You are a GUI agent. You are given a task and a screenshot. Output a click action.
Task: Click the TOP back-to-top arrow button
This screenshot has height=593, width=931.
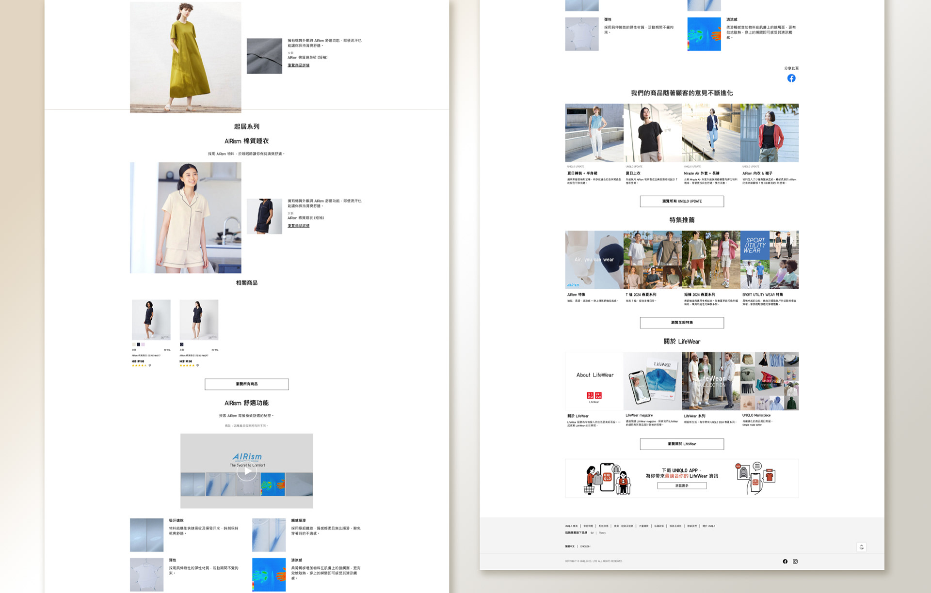[861, 547]
